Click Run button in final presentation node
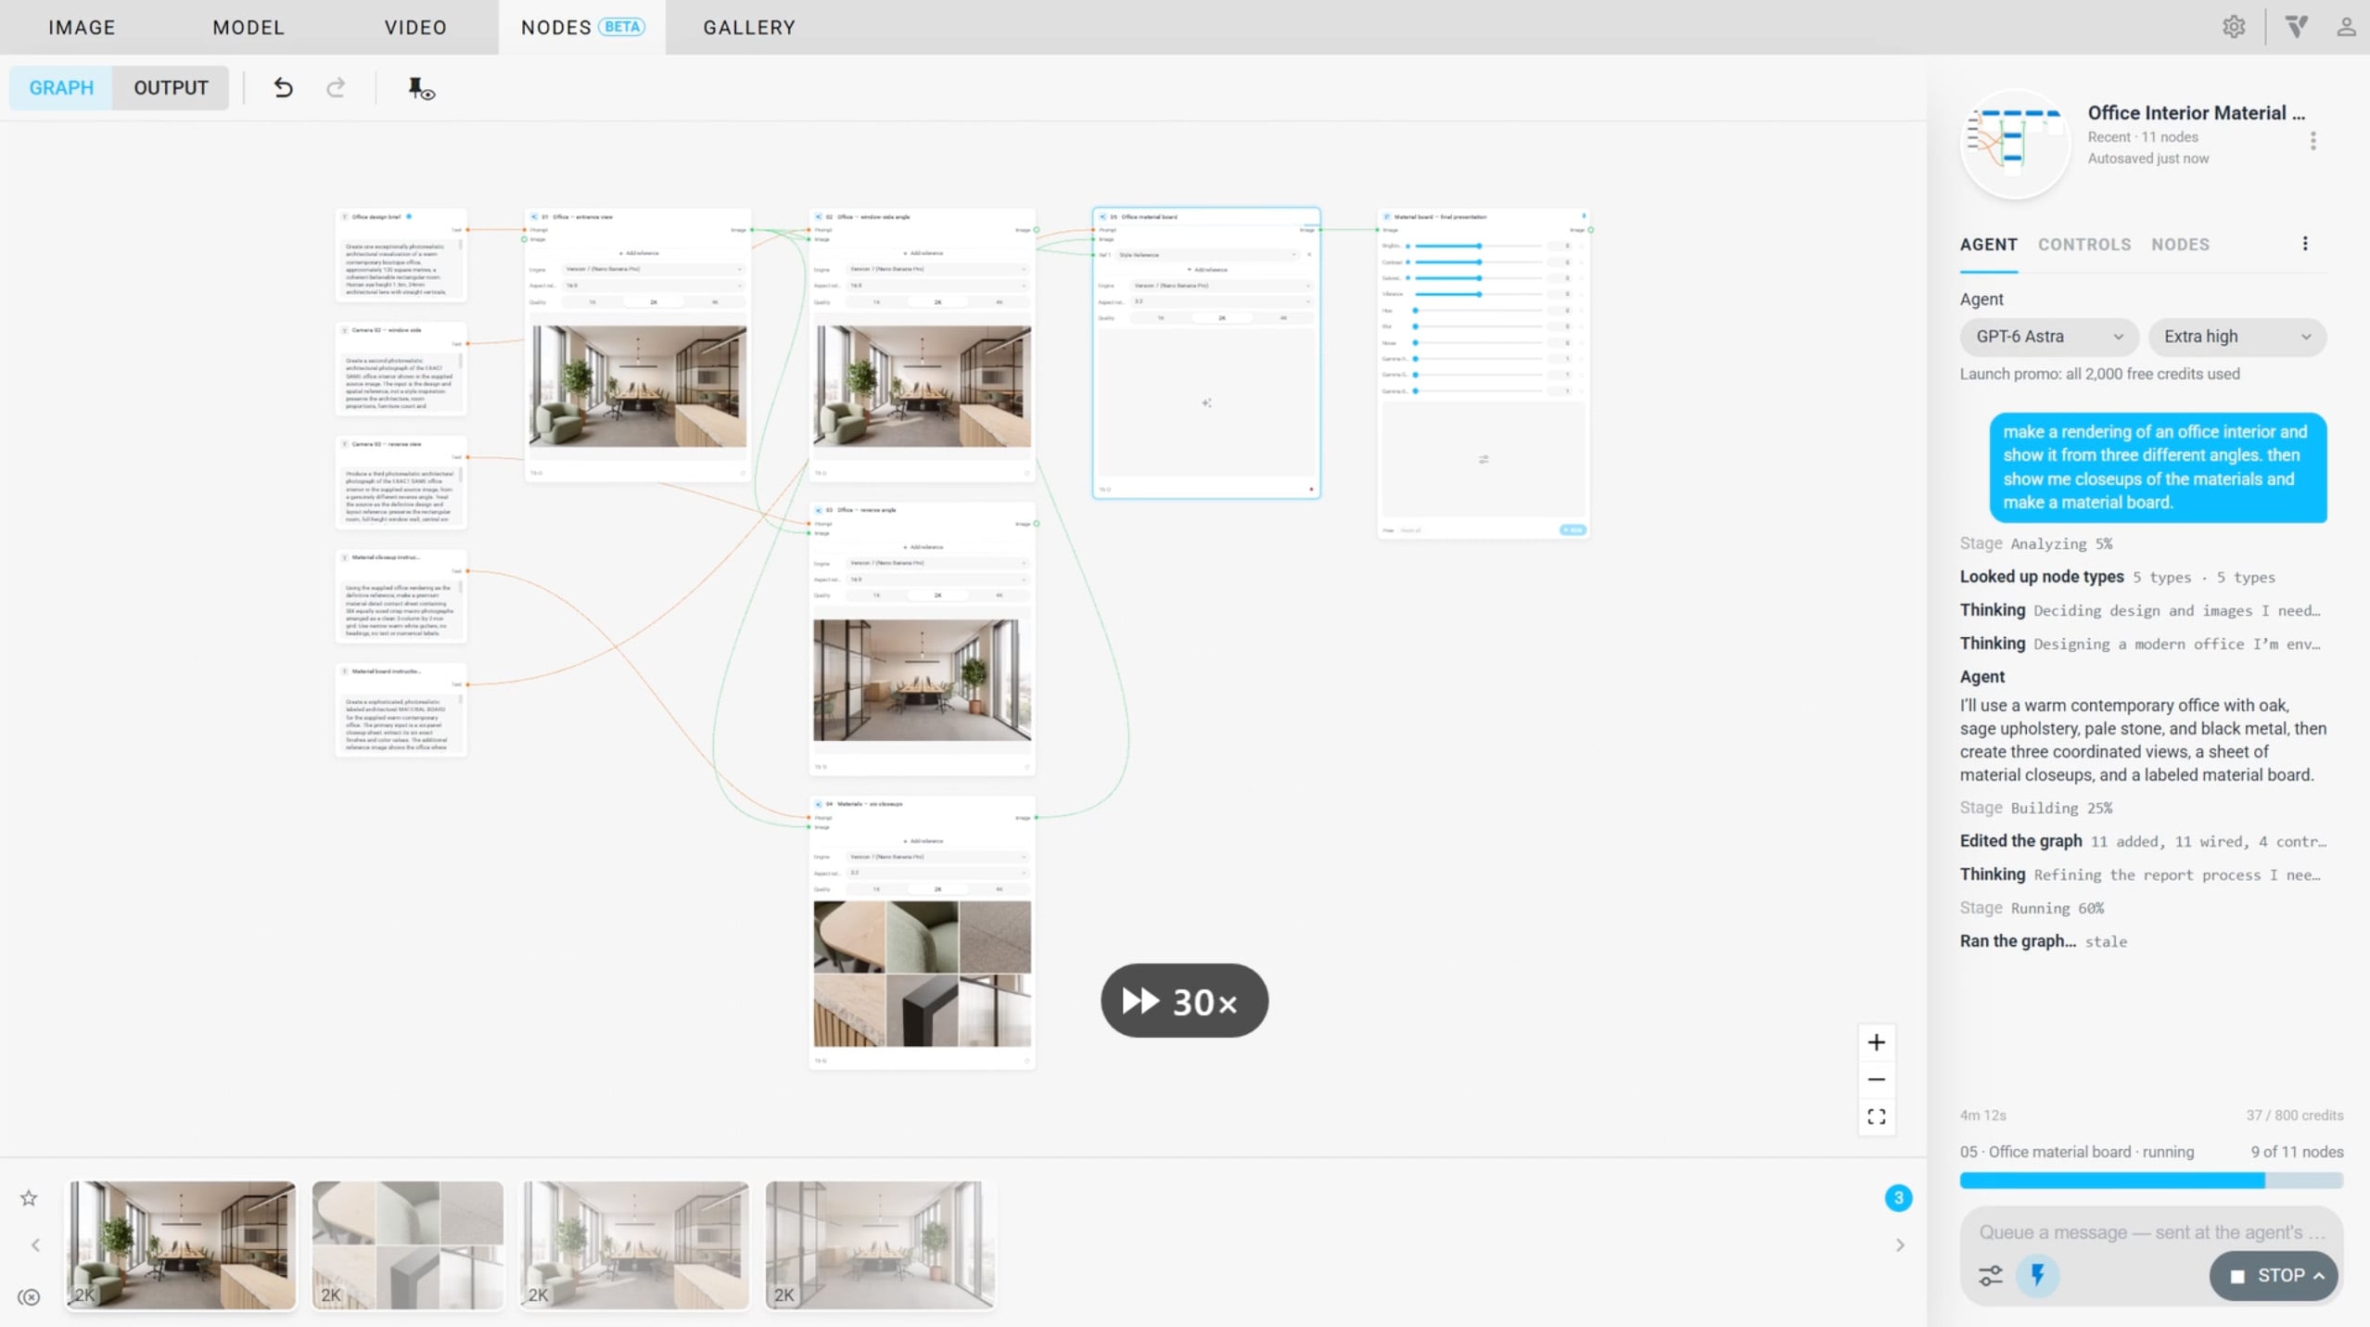Viewport: 2370px width, 1327px height. click(1573, 530)
